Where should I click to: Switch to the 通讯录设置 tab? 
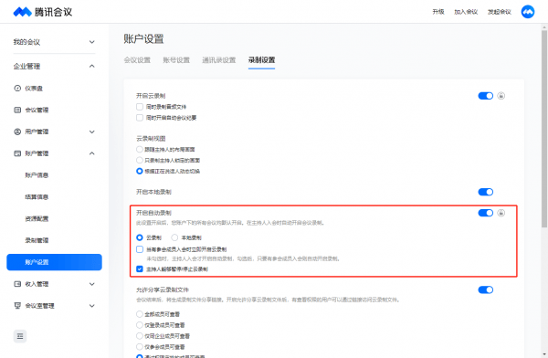pos(219,60)
